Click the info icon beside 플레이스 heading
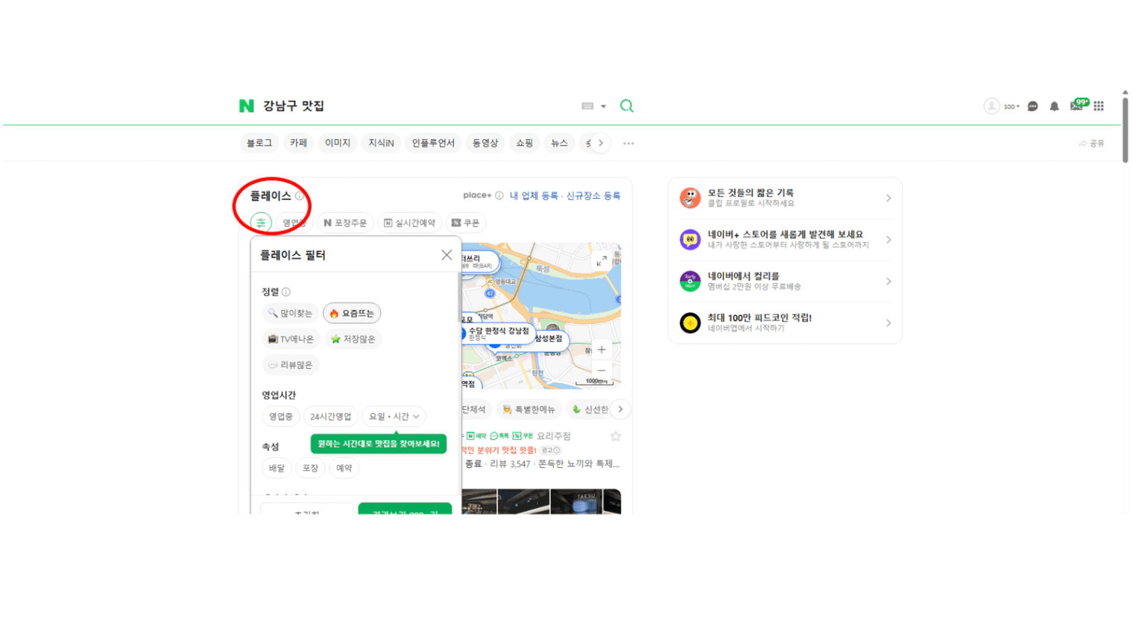 pos(299,196)
